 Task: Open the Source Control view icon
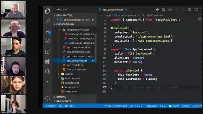tap(48, 31)
